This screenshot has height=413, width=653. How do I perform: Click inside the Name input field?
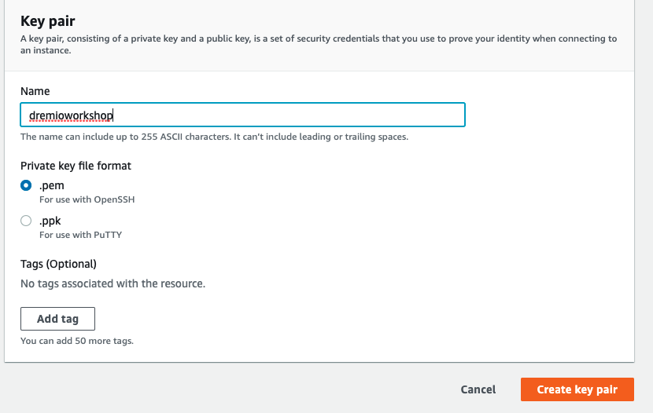click(242, 115)
